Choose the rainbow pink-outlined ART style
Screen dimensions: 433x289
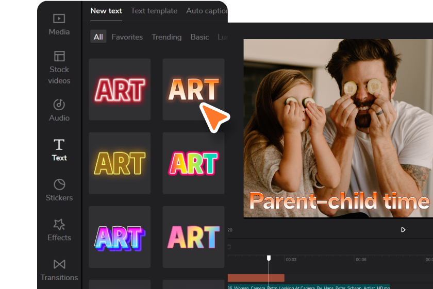click(x=193, y=163)
